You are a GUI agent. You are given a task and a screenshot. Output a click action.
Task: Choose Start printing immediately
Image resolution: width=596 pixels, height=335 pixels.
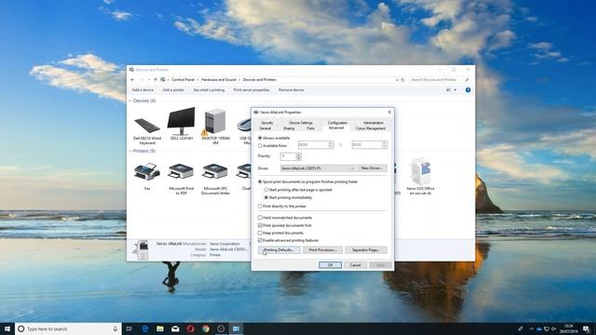click(x=266, y=197)
